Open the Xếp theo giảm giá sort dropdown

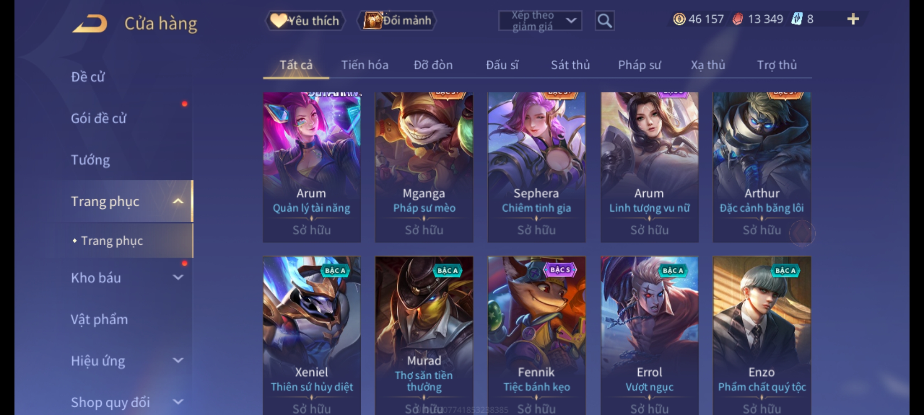click(x=540, y=21)
